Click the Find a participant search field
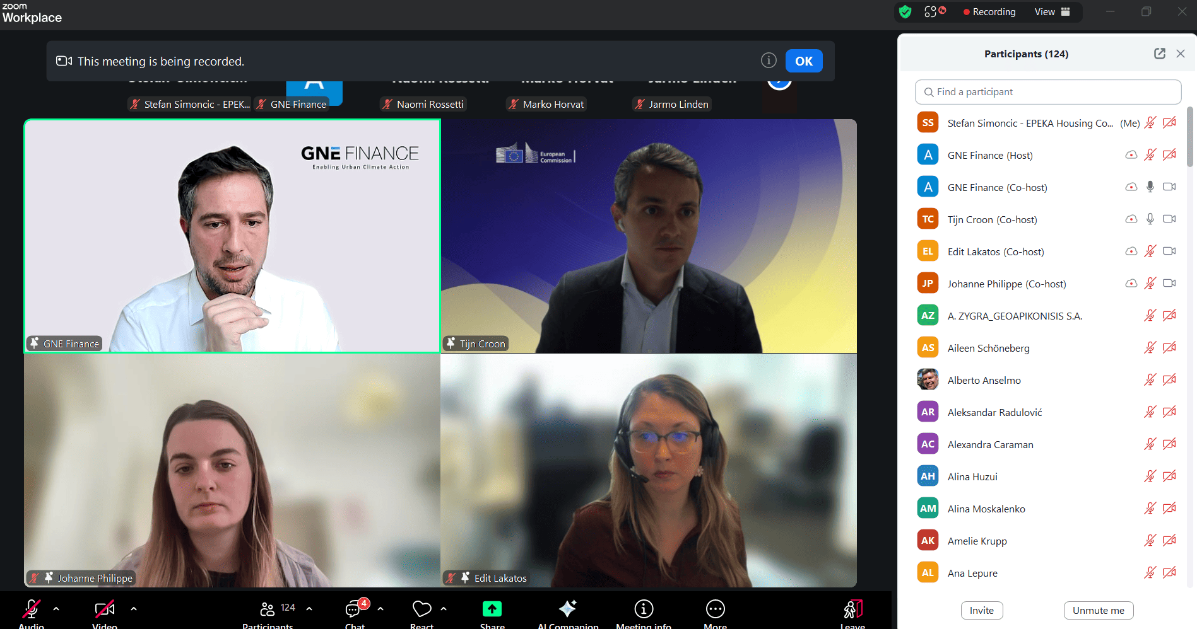Image resolution: width=1197 pixels, height=629 pixels. coord(1047,92)
